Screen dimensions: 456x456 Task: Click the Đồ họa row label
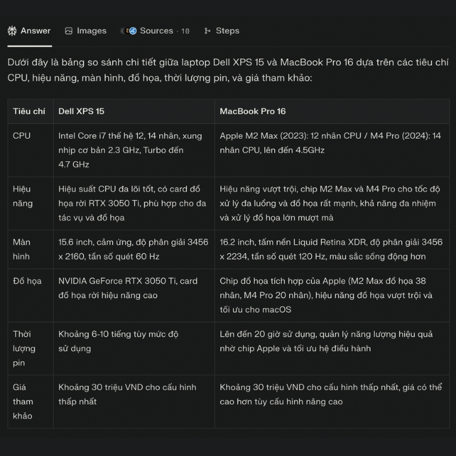pyautogui.click(x=27, y=281)
